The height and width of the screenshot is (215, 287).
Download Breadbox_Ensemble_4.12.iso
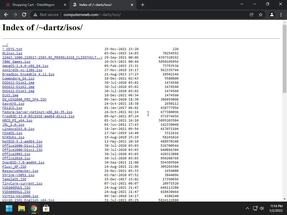28,74
